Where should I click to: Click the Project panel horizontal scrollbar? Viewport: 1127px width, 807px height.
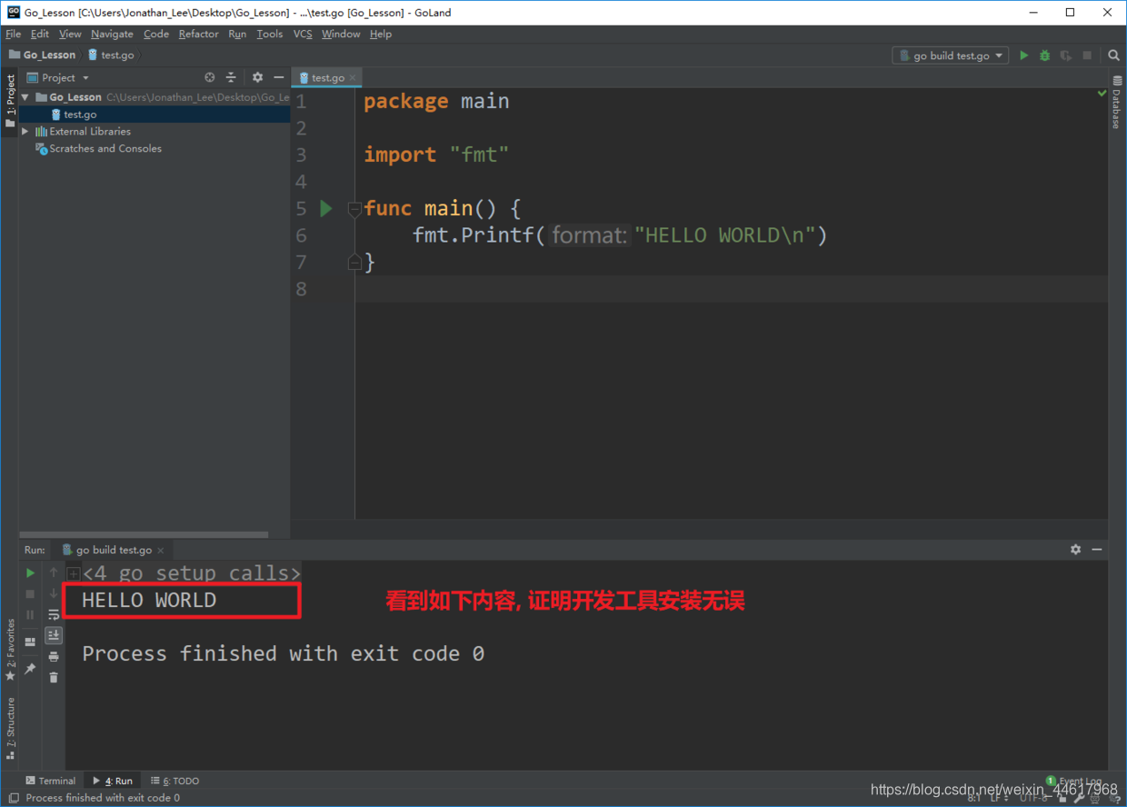(144, 534)
